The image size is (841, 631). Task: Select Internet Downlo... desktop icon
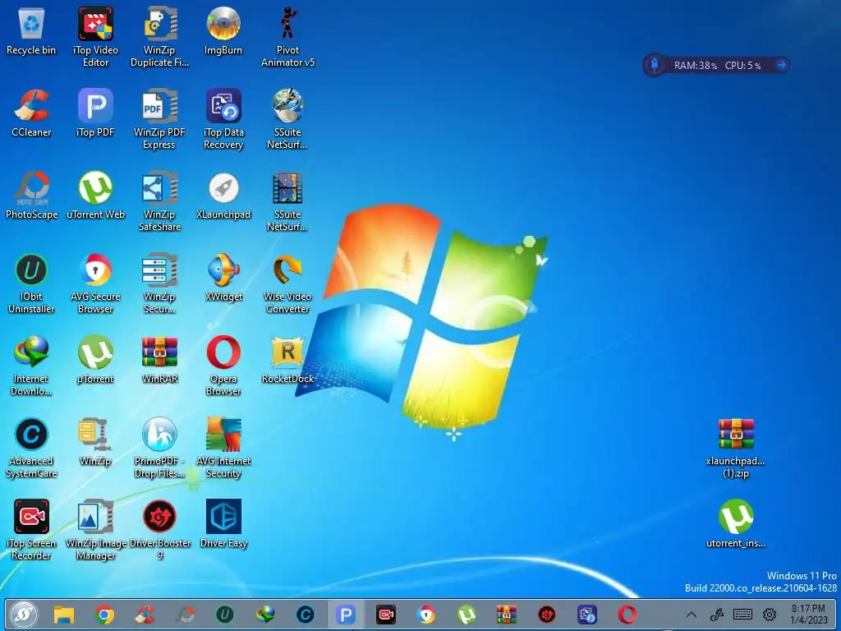tap(31, 366)
